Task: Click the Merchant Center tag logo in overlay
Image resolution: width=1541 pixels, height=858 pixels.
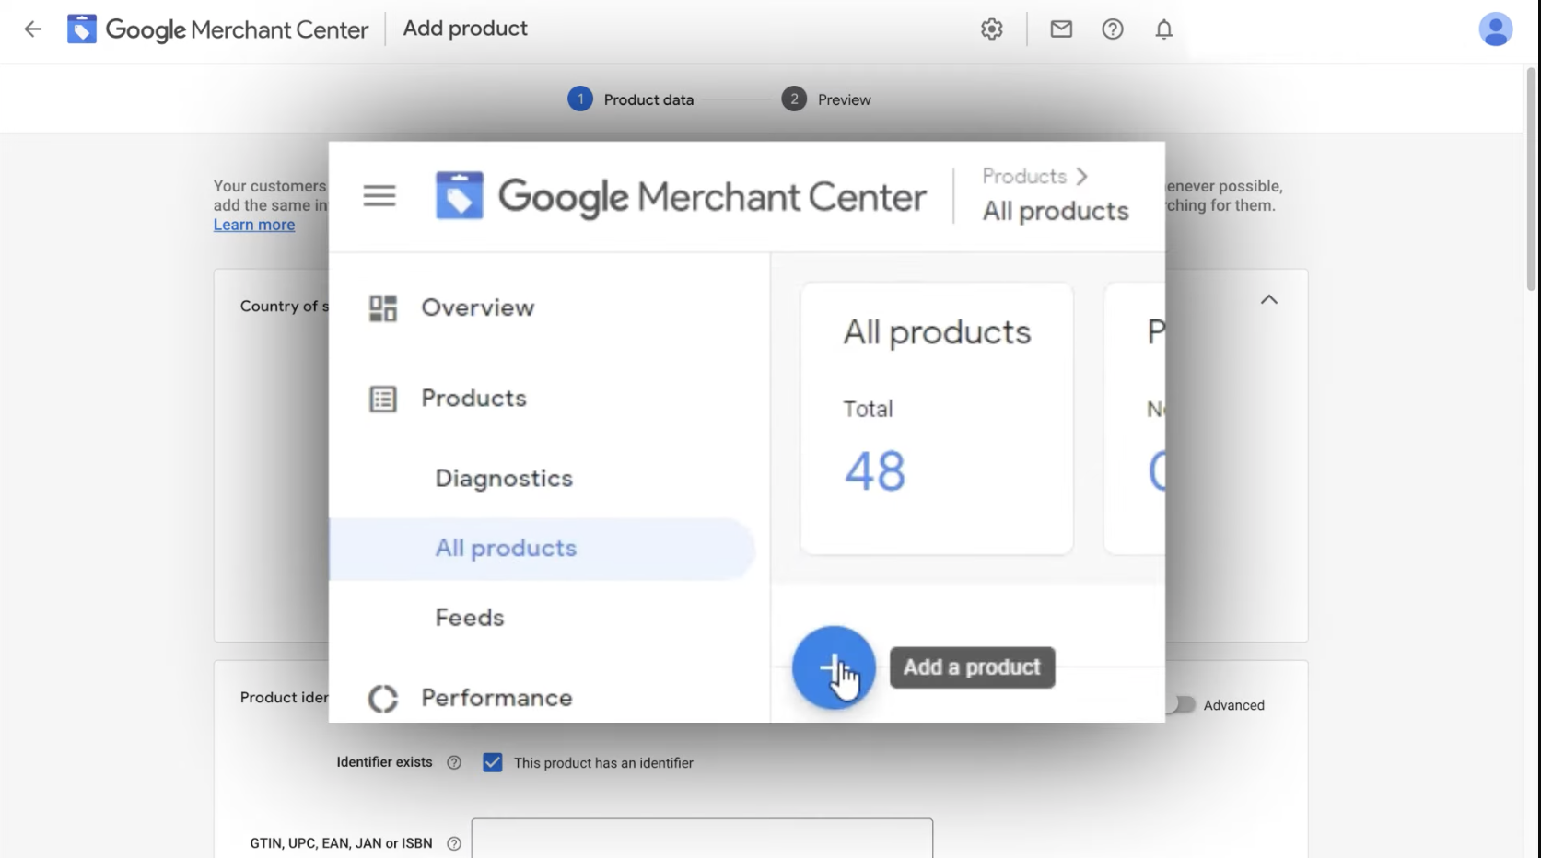Action: [460, 195]
